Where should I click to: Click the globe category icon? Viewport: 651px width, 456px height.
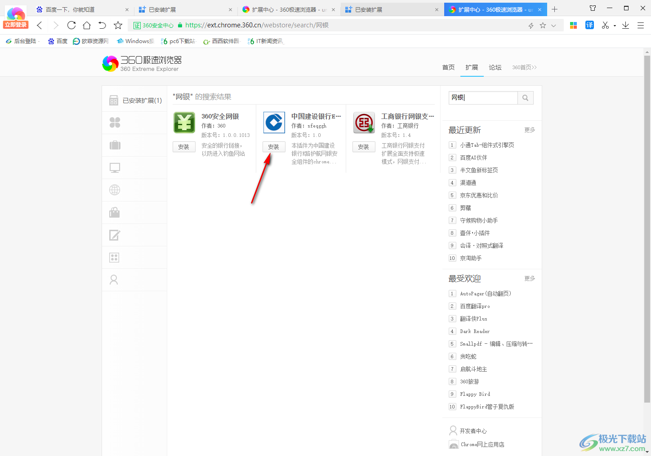coord(115,190)
